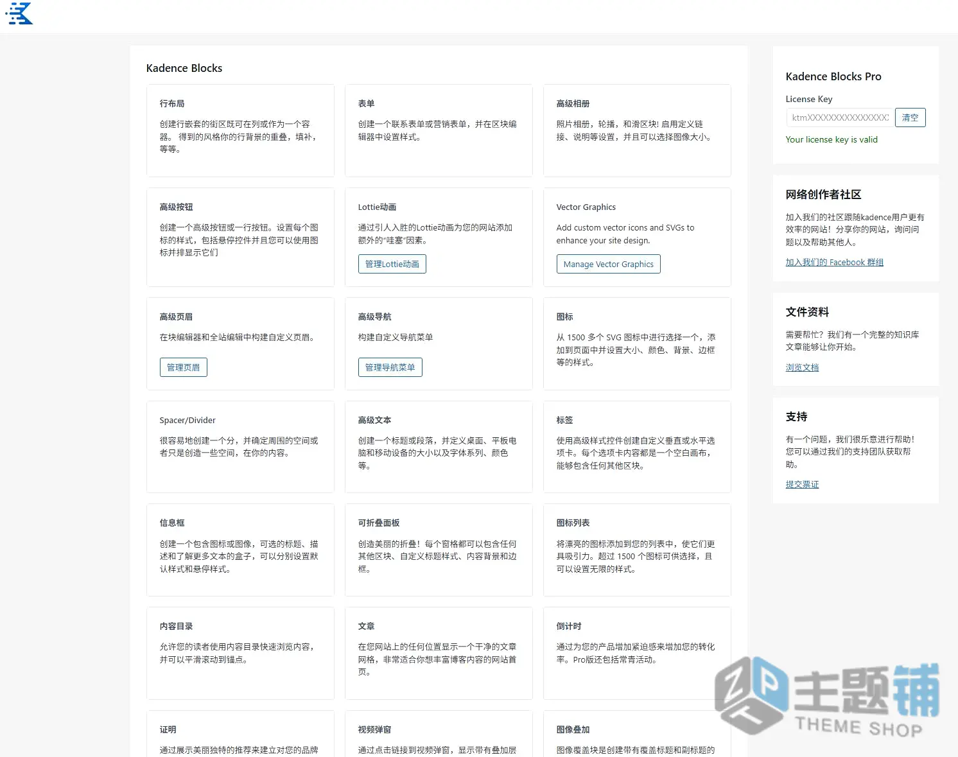Screen dimensions: 958x757
Task: Open 管理Lottie动画 button
Action: [392, 264]
